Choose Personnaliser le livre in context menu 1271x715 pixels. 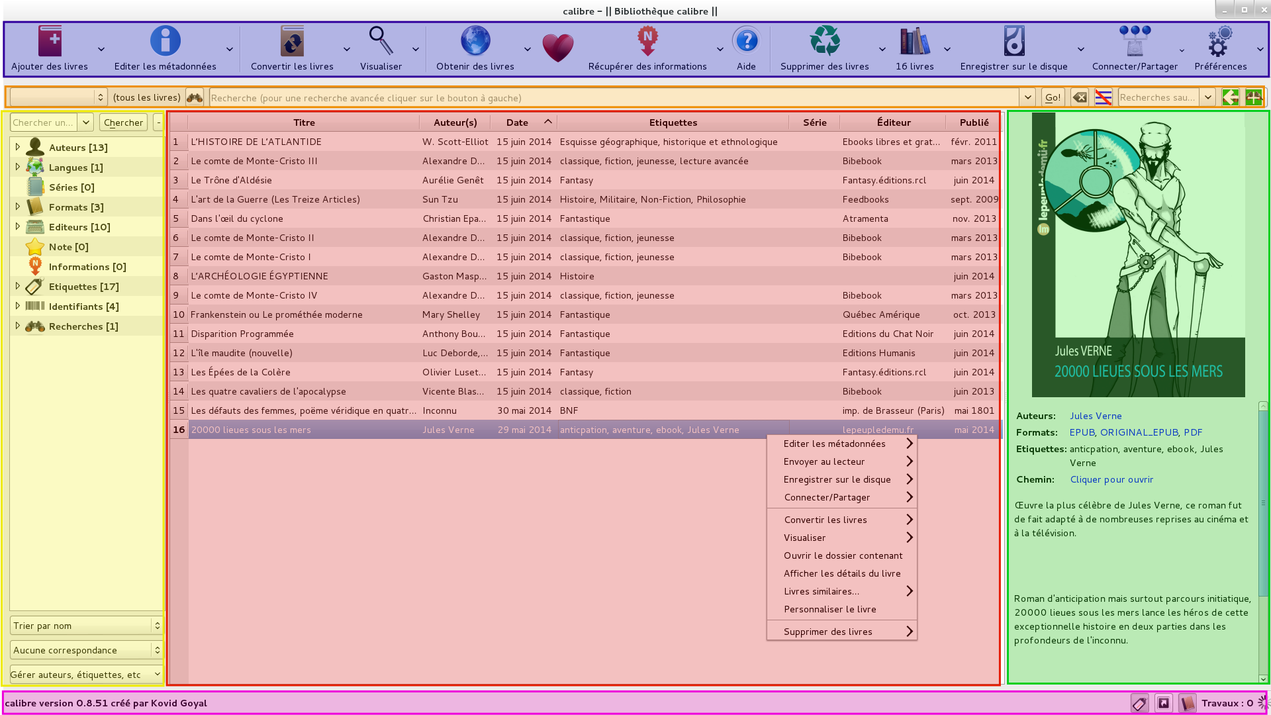829,609
